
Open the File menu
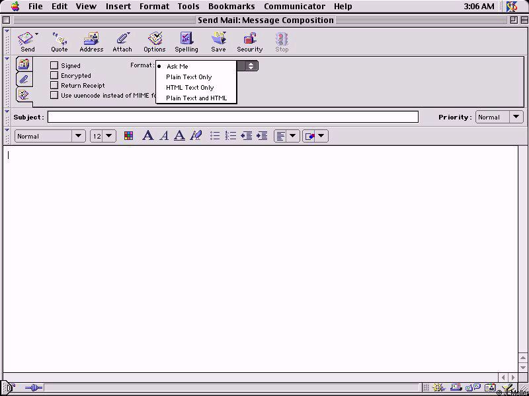tap(36, 7)
